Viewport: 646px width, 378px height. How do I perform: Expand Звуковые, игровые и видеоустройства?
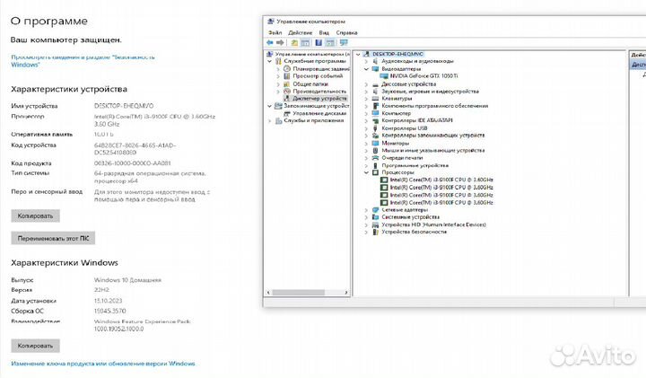tap(366, 92)
